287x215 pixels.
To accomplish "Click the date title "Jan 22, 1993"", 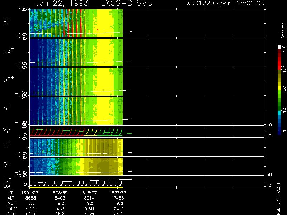I will (62, 3).
